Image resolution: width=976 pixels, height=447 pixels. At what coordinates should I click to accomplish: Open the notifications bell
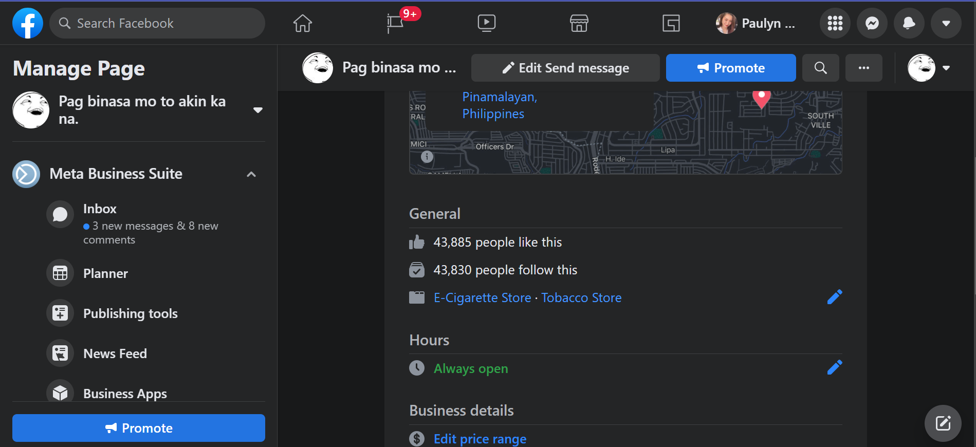tap(909, 23)
